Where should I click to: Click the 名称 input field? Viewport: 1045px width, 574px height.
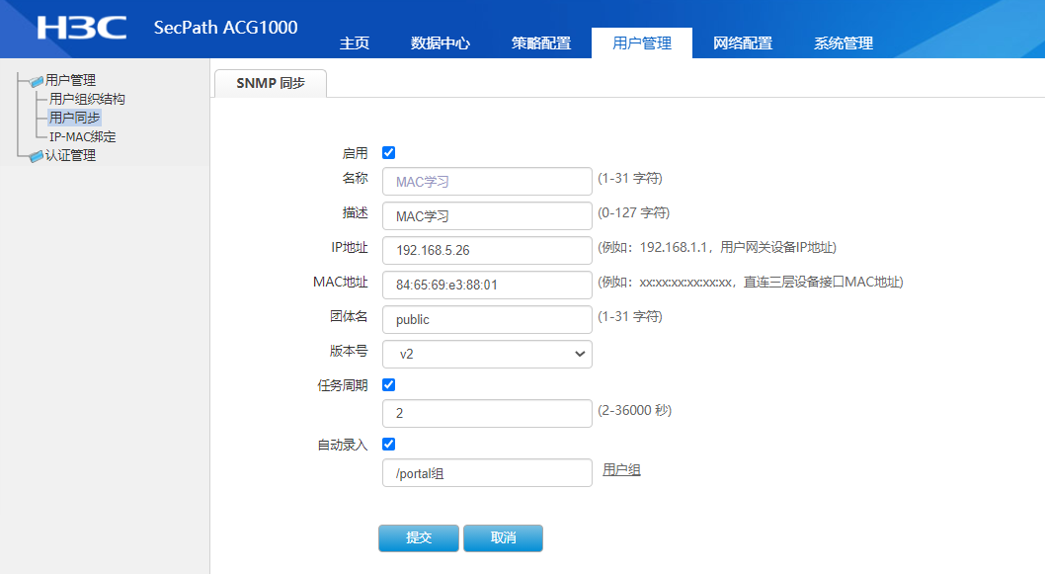click(487, 182)
